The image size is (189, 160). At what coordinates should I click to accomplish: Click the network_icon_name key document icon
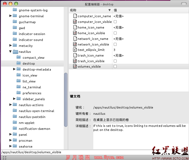click(75, 39)
